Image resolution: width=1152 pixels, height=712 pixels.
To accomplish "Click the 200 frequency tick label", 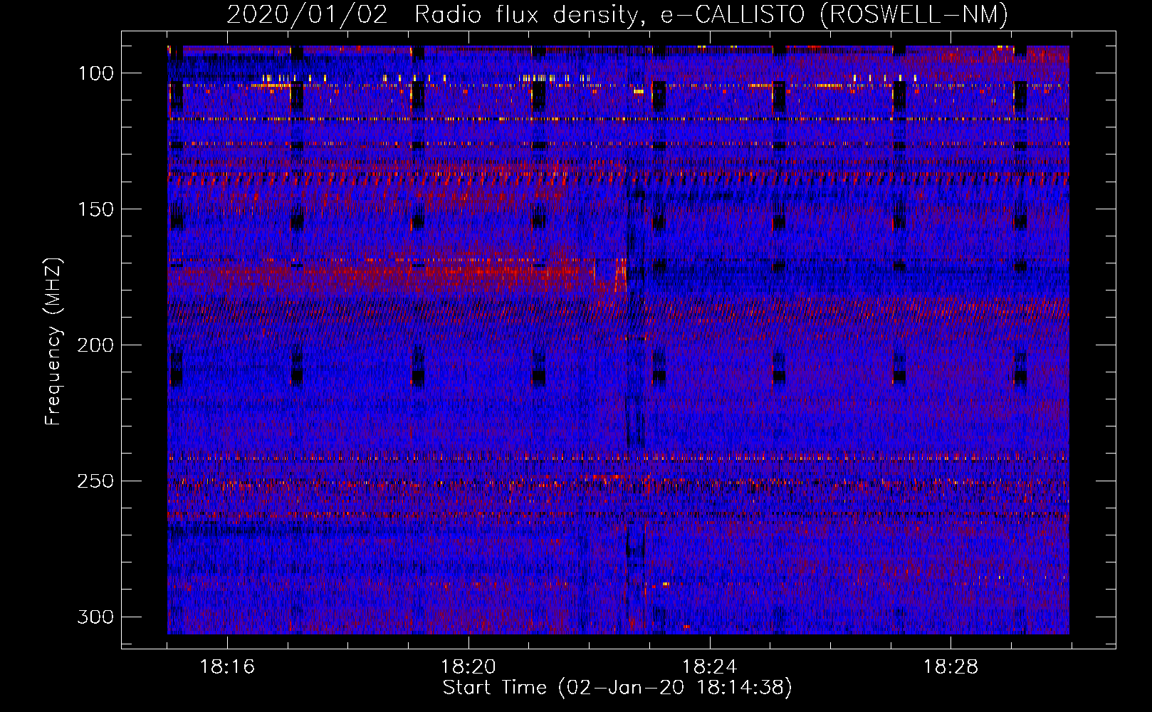I will coord(95,345).
